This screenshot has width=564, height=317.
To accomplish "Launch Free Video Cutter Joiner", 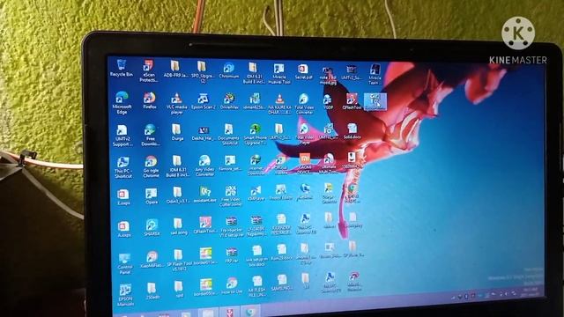I will click(231, 196).
